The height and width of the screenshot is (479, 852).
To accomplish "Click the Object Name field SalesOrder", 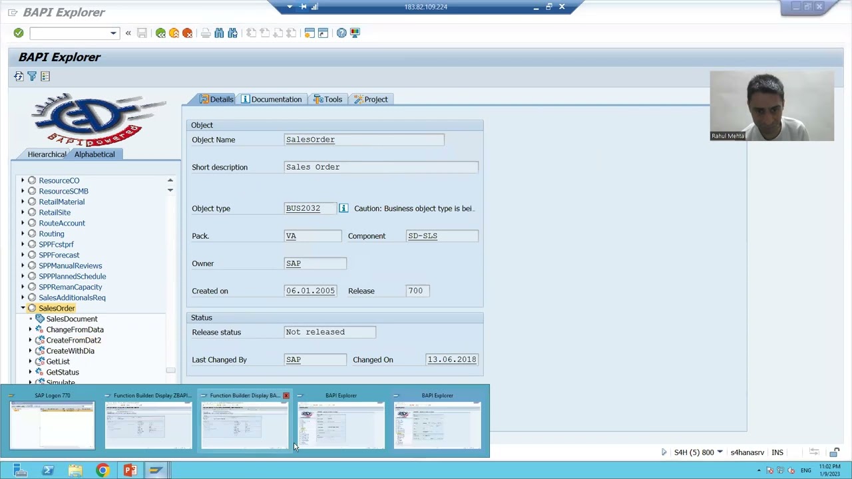I will click(364, 140).
